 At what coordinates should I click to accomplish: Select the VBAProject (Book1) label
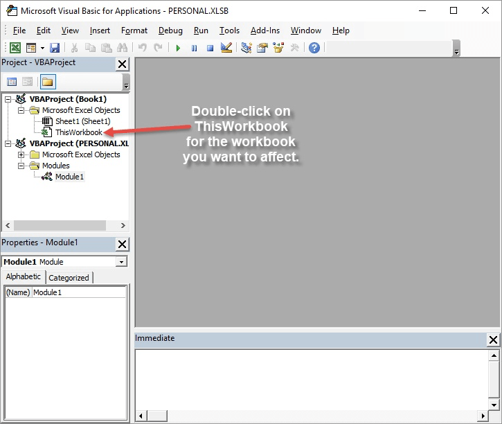[x=68, y=99]
